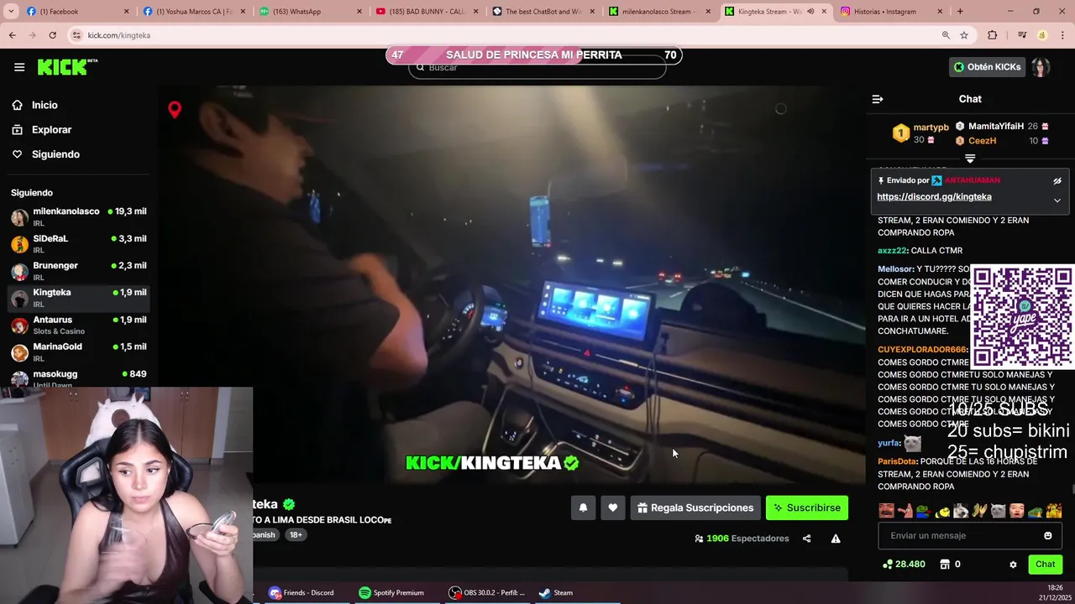The image size is (1075, 604).
Task: Hide the pinned chat message
Action: click(x=1057, y=180)
